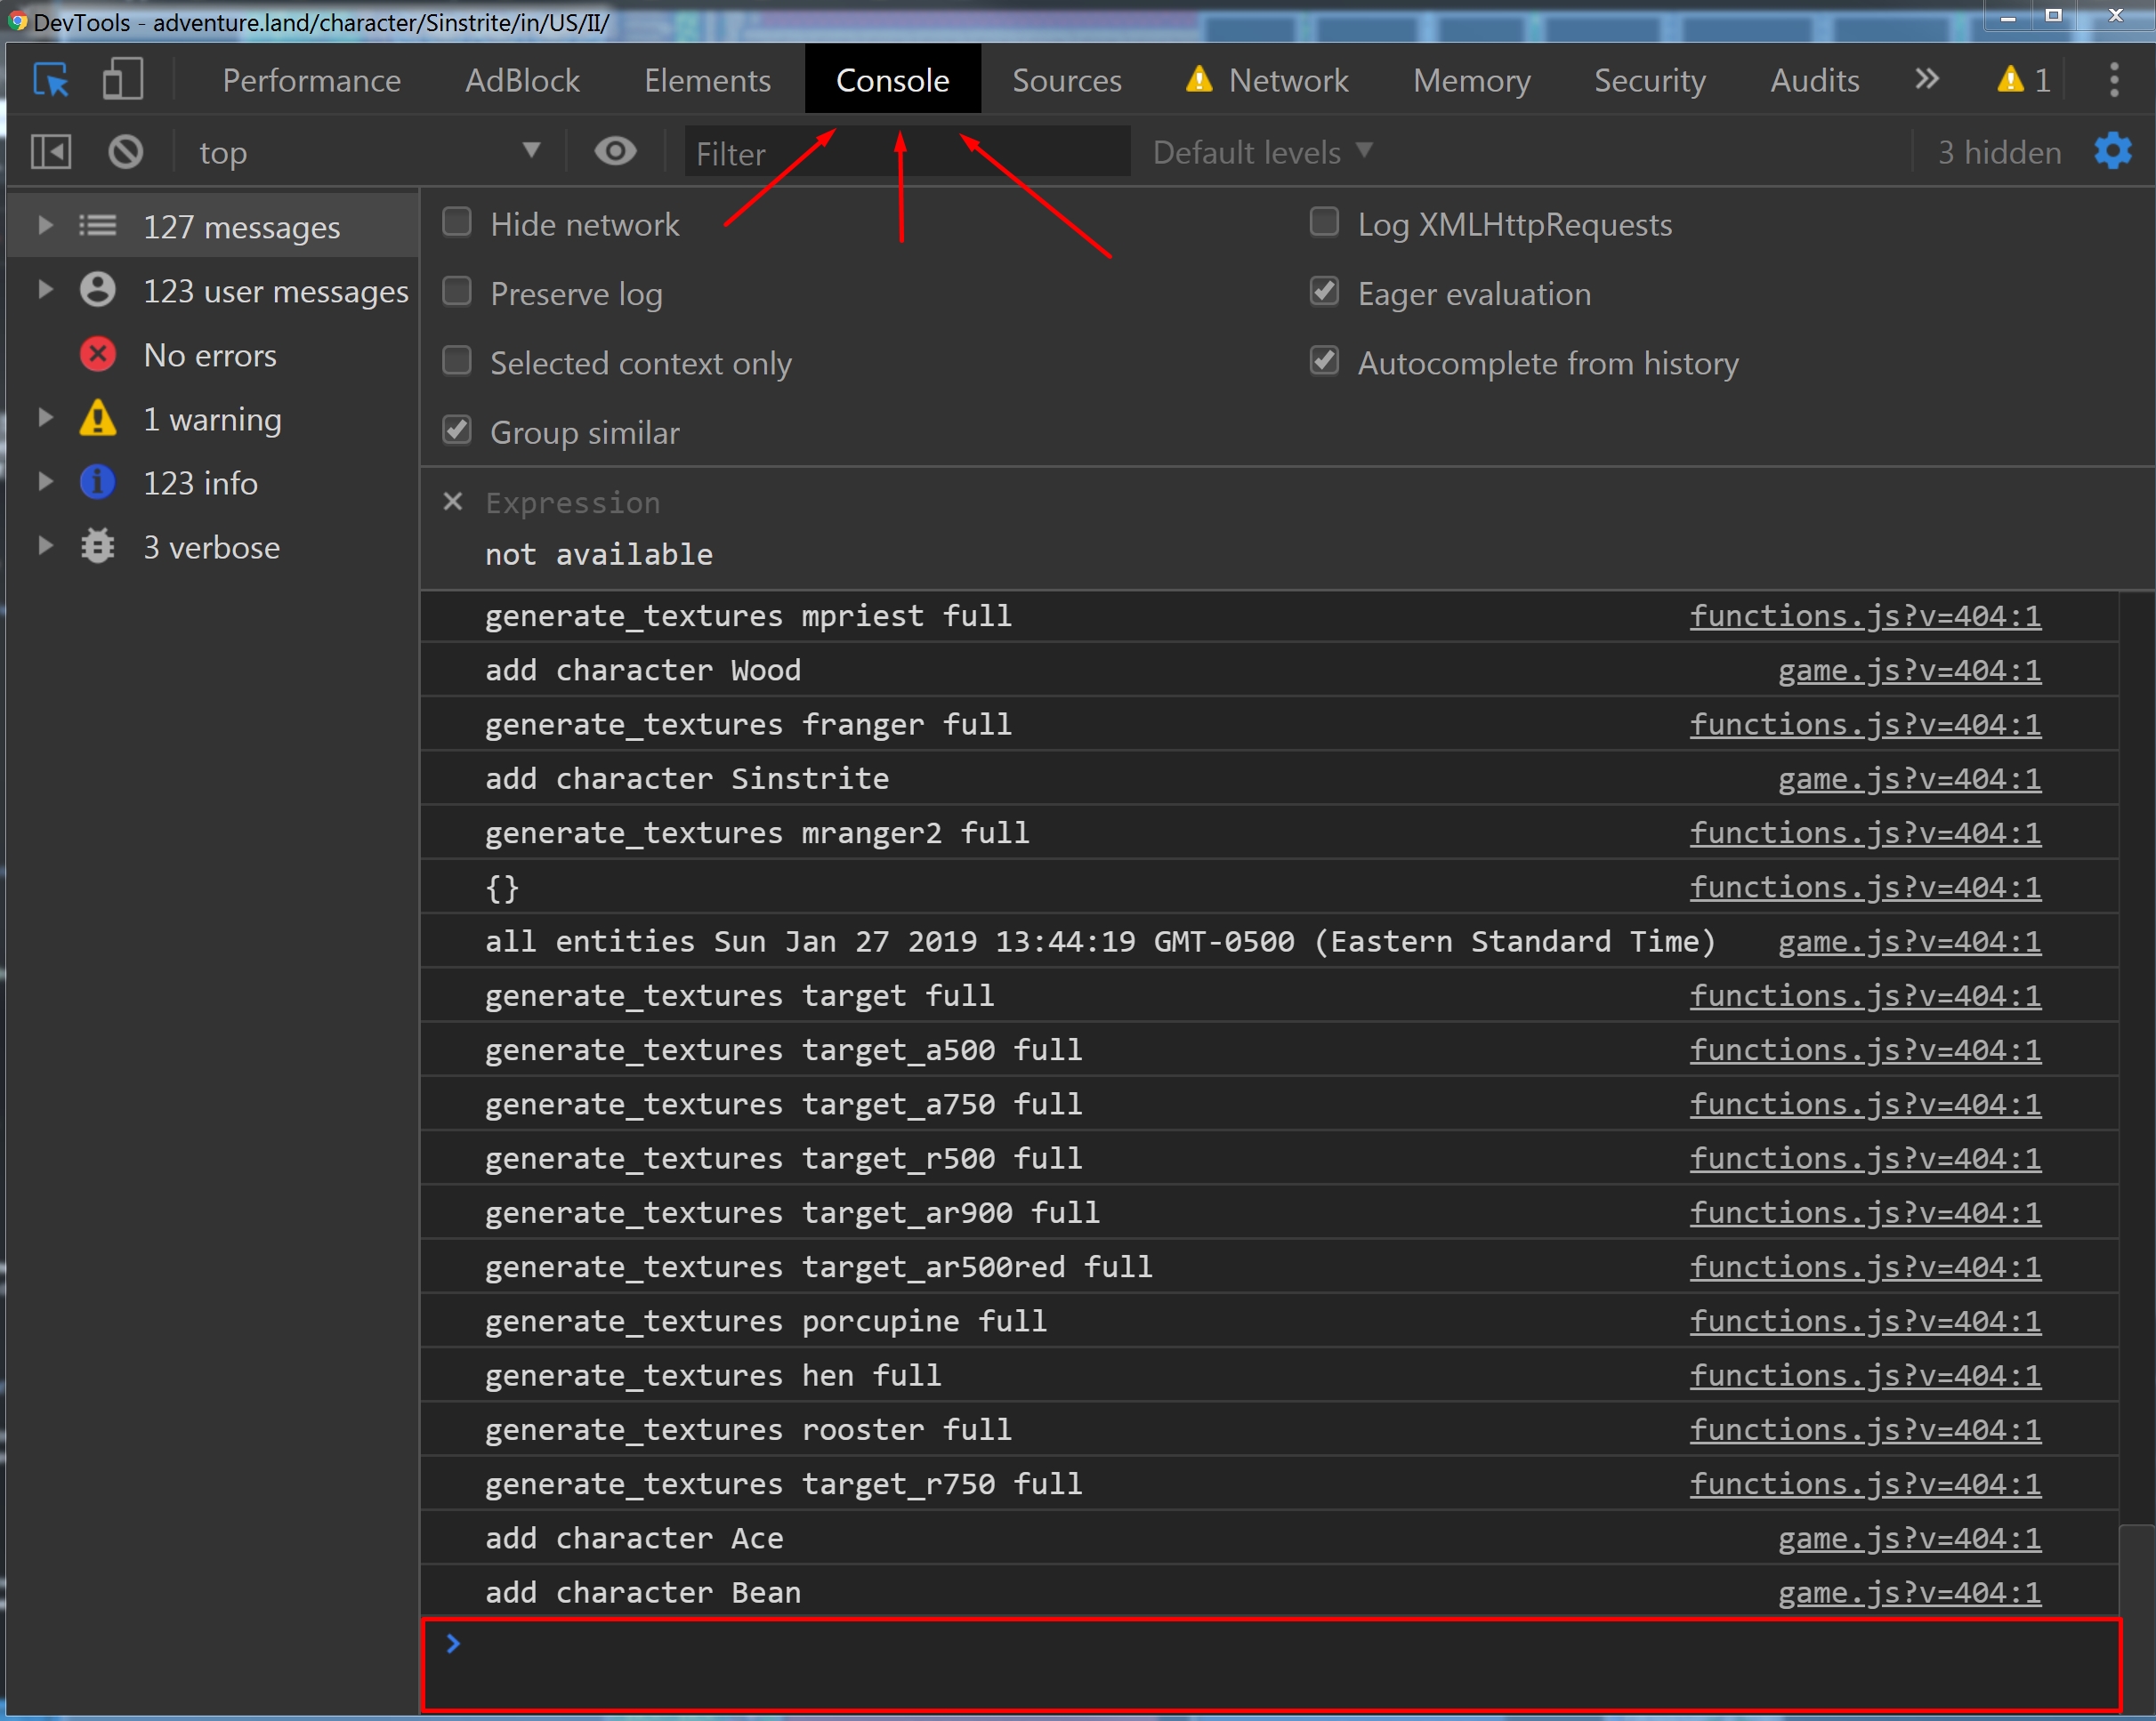Open the Default levels dropdown

coord(1262,152)
